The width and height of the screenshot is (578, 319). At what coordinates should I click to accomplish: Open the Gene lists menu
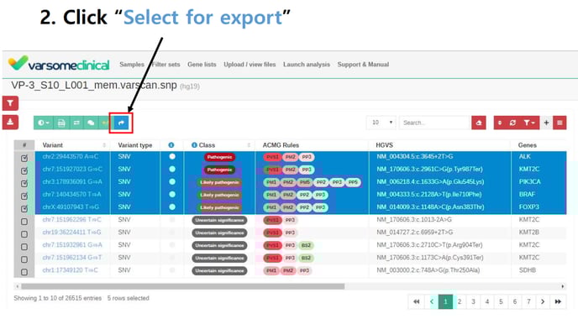(x=202, y=65)
